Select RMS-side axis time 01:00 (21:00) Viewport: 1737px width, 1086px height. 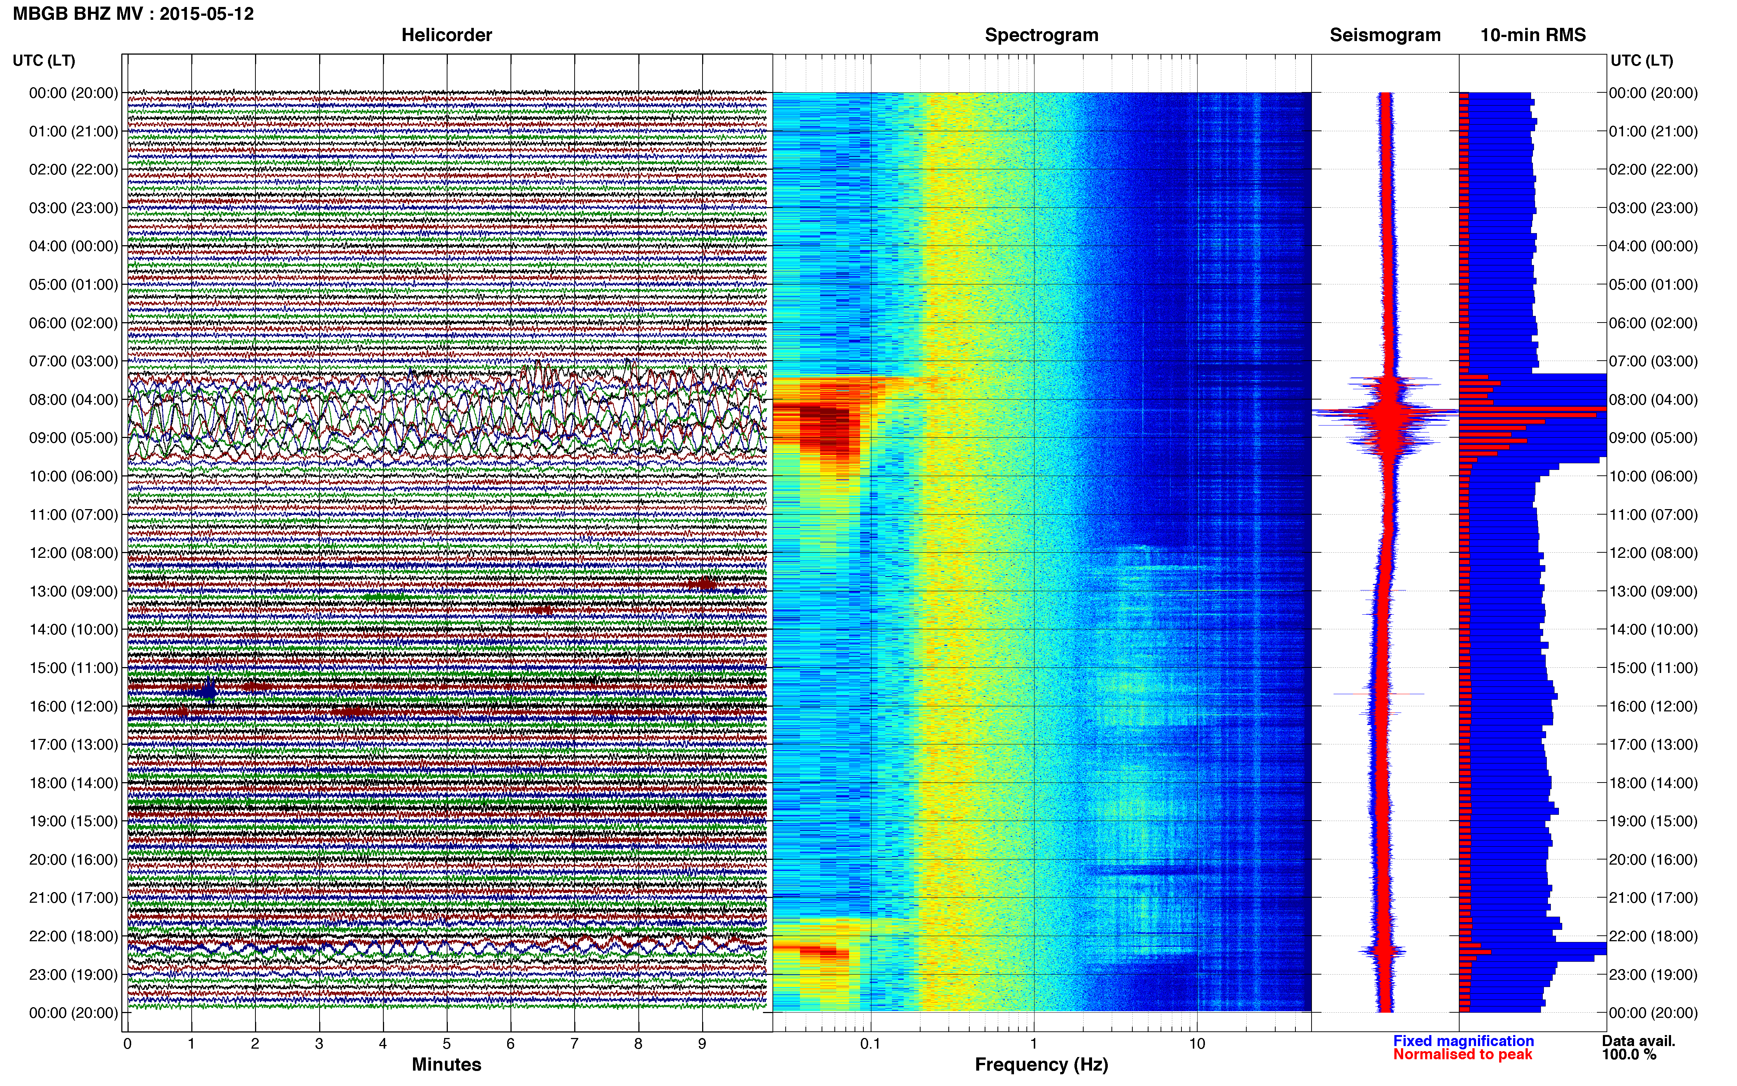tap(1654, 132)
